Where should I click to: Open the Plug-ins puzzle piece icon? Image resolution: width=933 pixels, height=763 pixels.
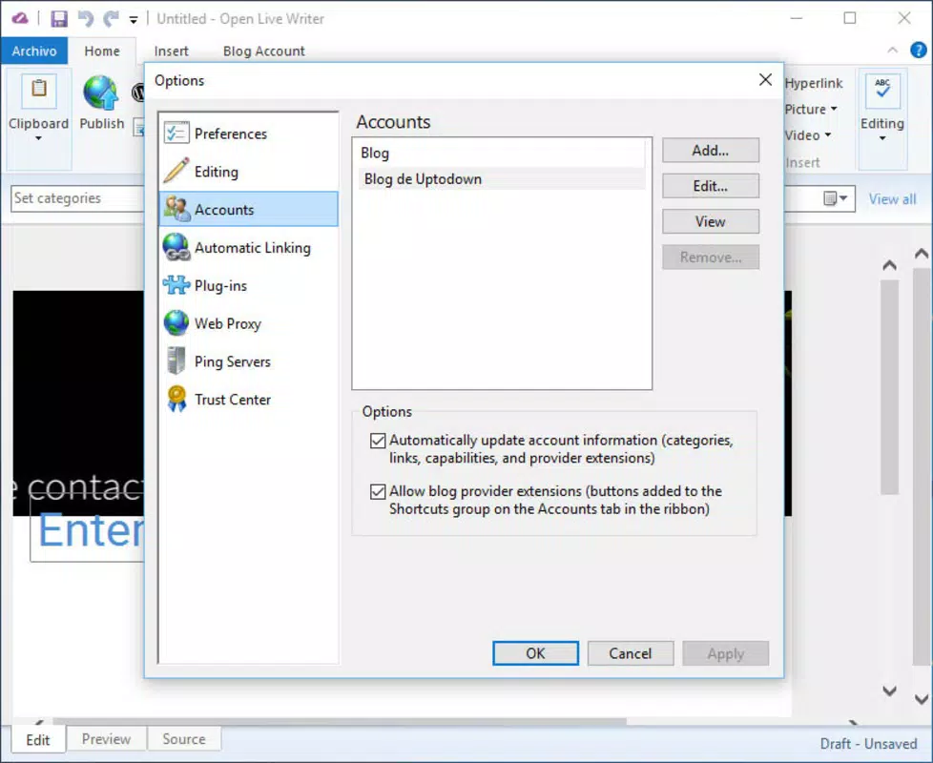pyautogui.click(x=176, y=285)
